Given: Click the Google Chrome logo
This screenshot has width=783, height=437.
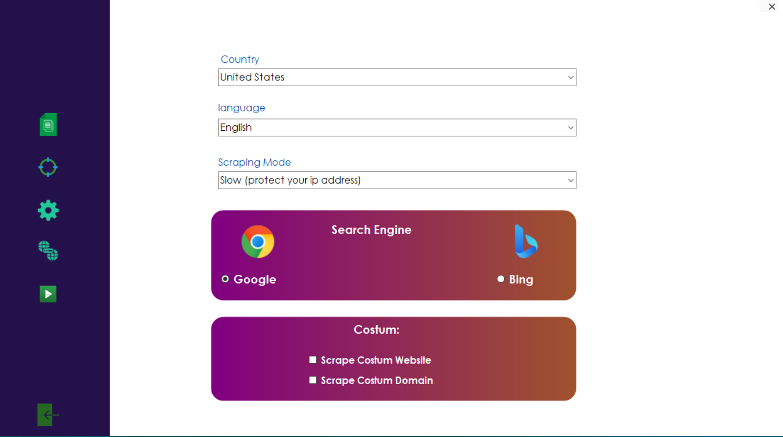Looking at the screenshot, I should click(x=258, y=242).
